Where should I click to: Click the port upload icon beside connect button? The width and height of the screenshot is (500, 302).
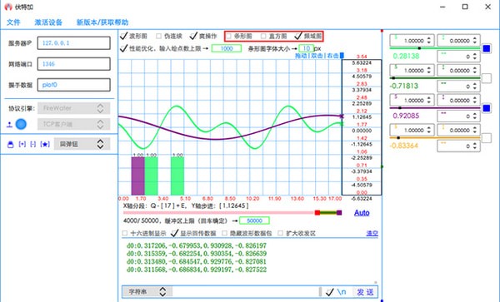point(9,125)
